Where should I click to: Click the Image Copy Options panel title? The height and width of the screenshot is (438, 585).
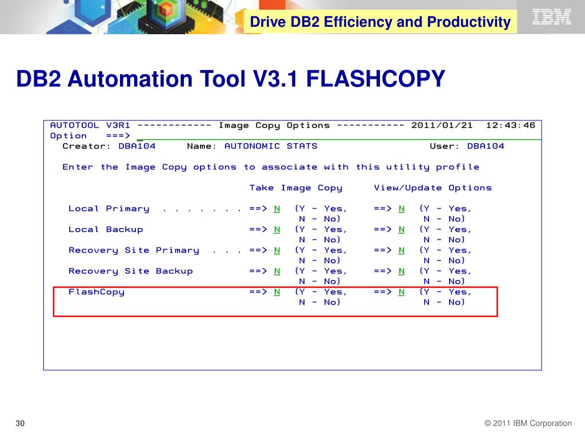274,125
